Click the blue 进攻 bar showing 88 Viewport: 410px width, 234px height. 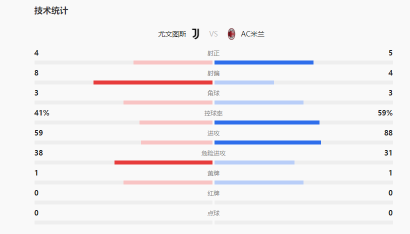click(267, 142)
